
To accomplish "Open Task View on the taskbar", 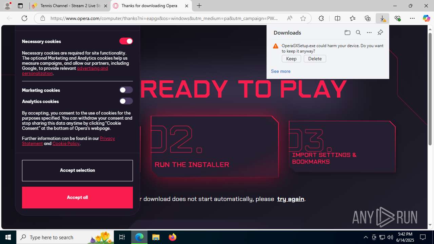I will 122,237.
